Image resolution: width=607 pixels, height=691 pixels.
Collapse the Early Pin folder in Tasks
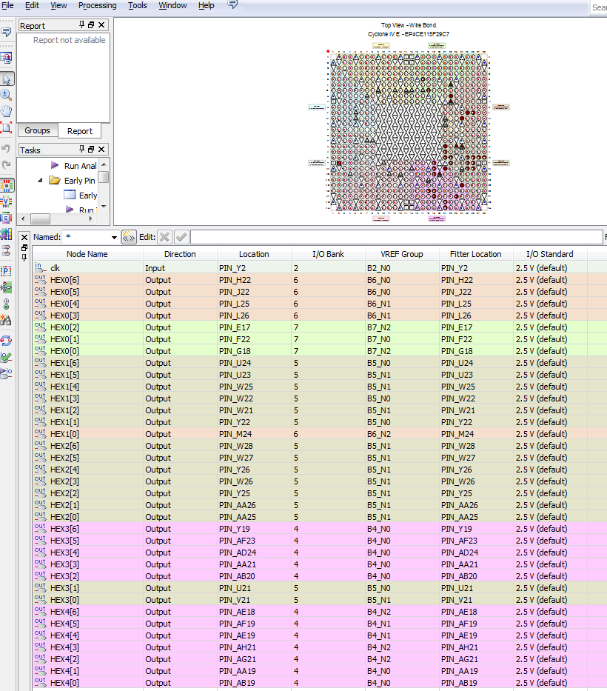(x=40, y=181)
